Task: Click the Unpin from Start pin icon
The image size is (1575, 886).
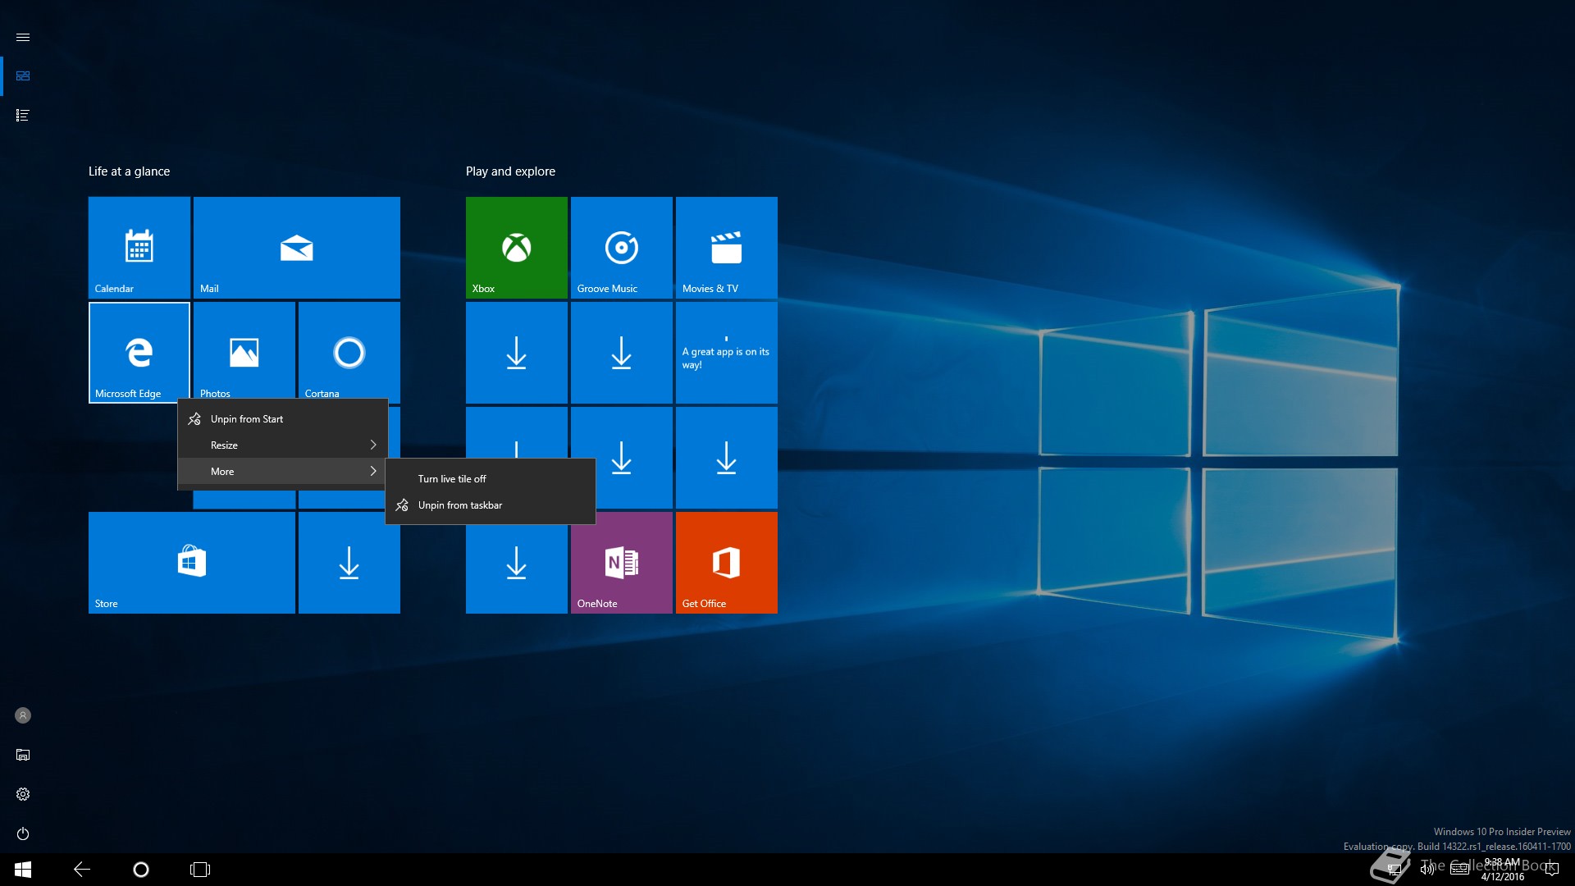Action: pos(194,419)
